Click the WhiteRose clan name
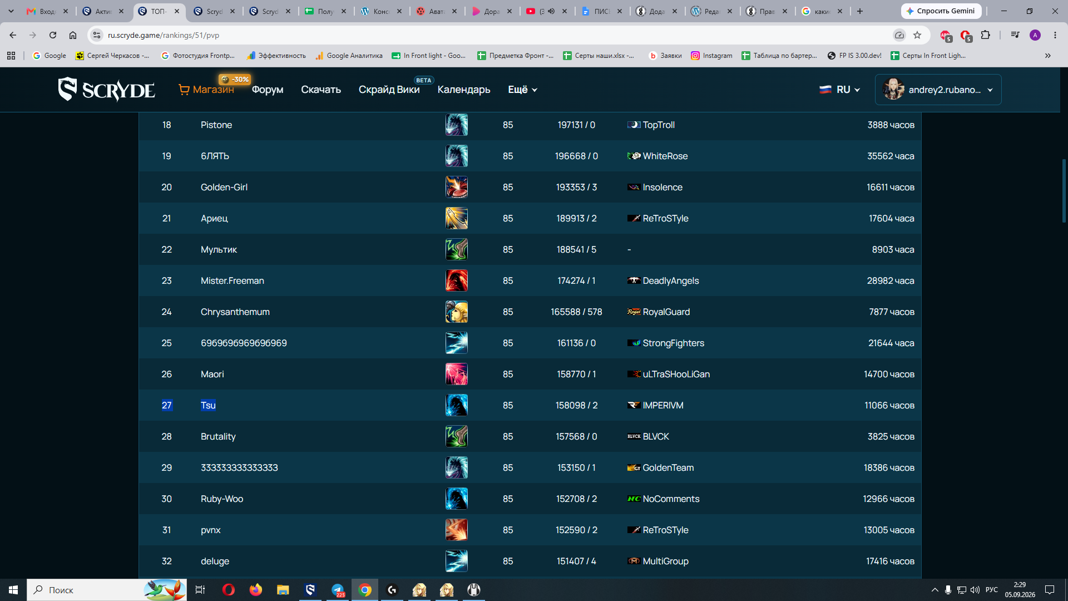The image size is (1068, 601). [665, 156]
